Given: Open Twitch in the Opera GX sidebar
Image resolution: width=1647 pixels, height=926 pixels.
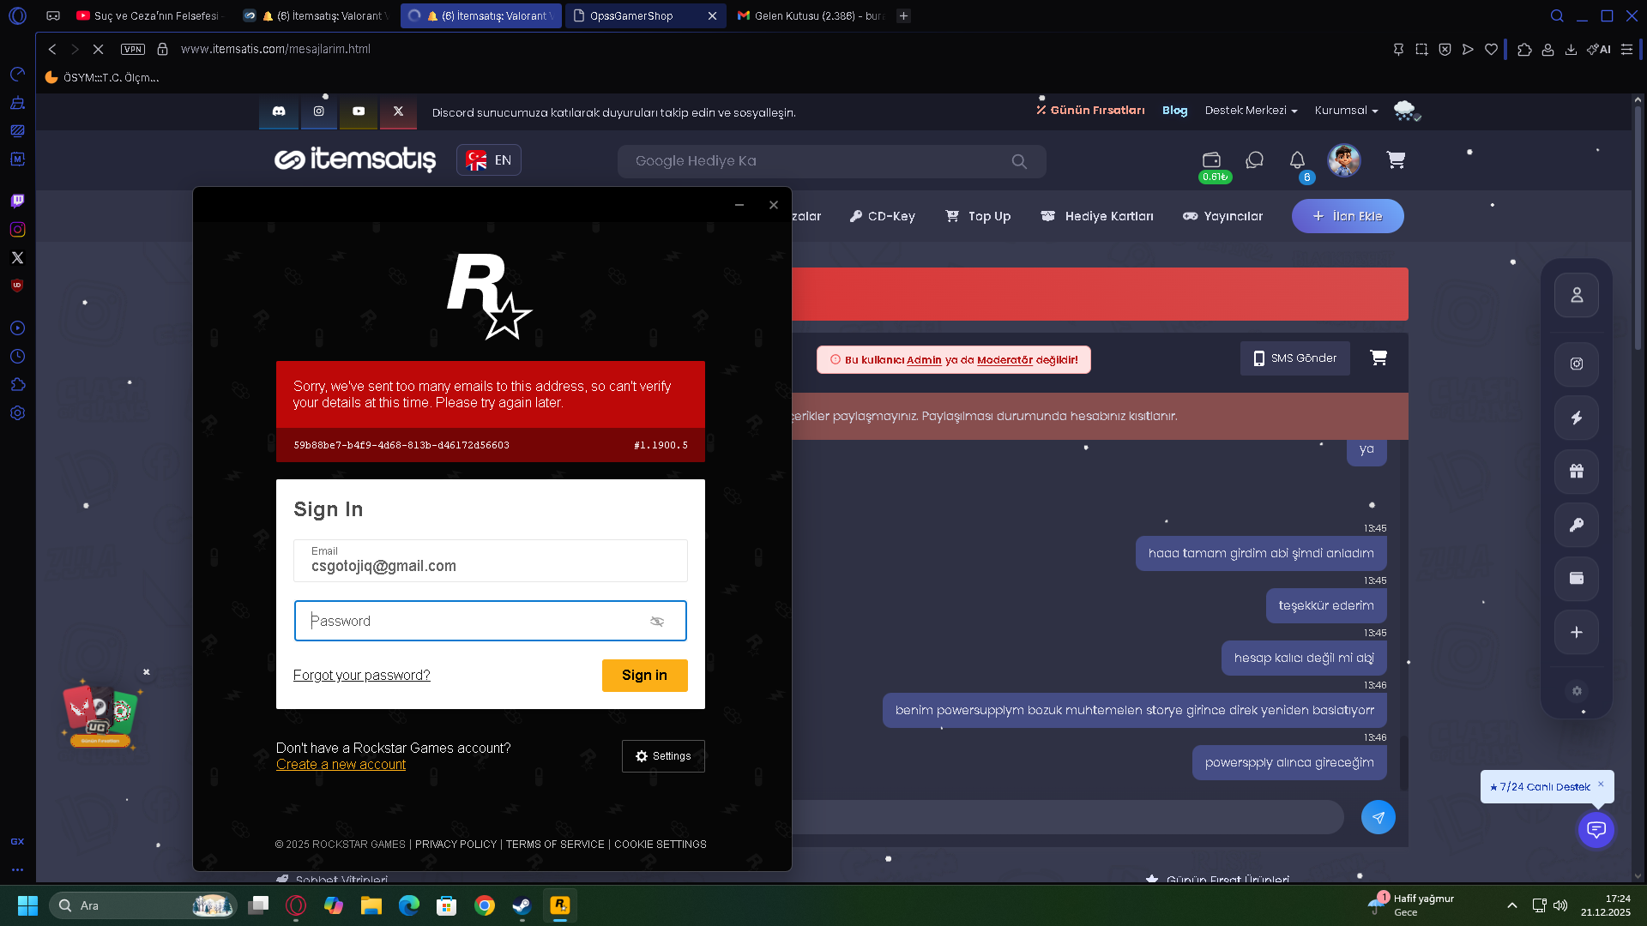Looking at the screenshot, I should point(17,201).
